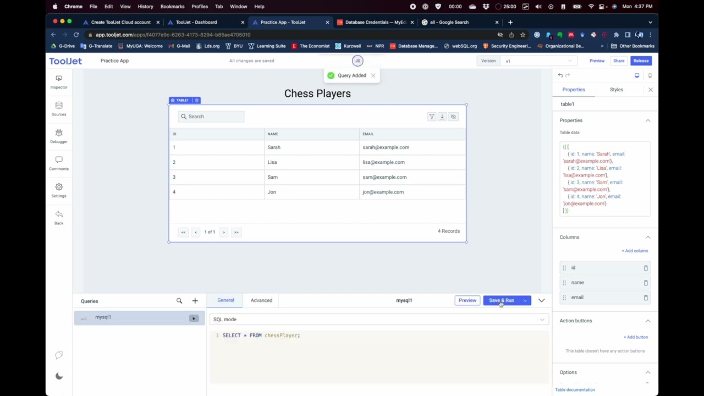Open the Bookmarks menu in the menu bar
Screen dimensions: 704x396
172,7
